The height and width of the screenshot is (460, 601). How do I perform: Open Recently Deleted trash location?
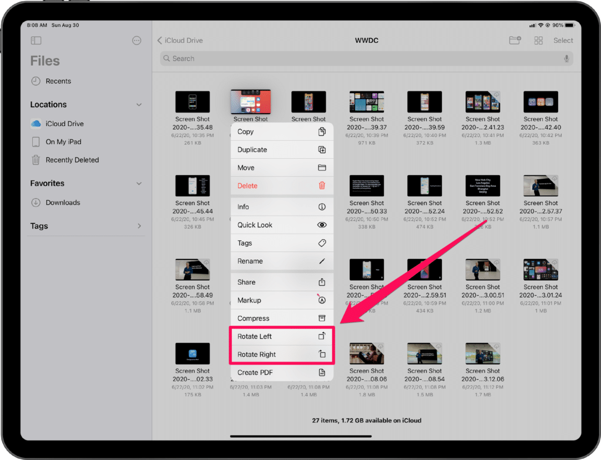tap(72, 160)
